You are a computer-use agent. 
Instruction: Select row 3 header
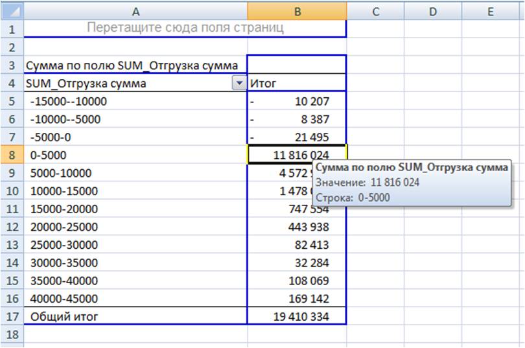(12, 65)
